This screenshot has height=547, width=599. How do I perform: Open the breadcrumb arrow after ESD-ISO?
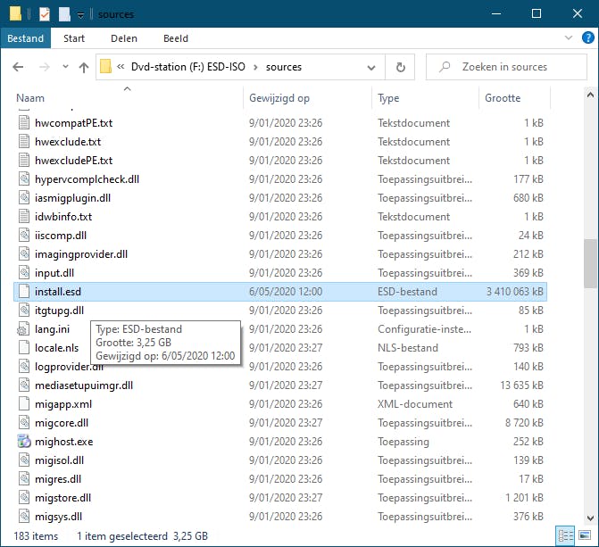point(255,67)
